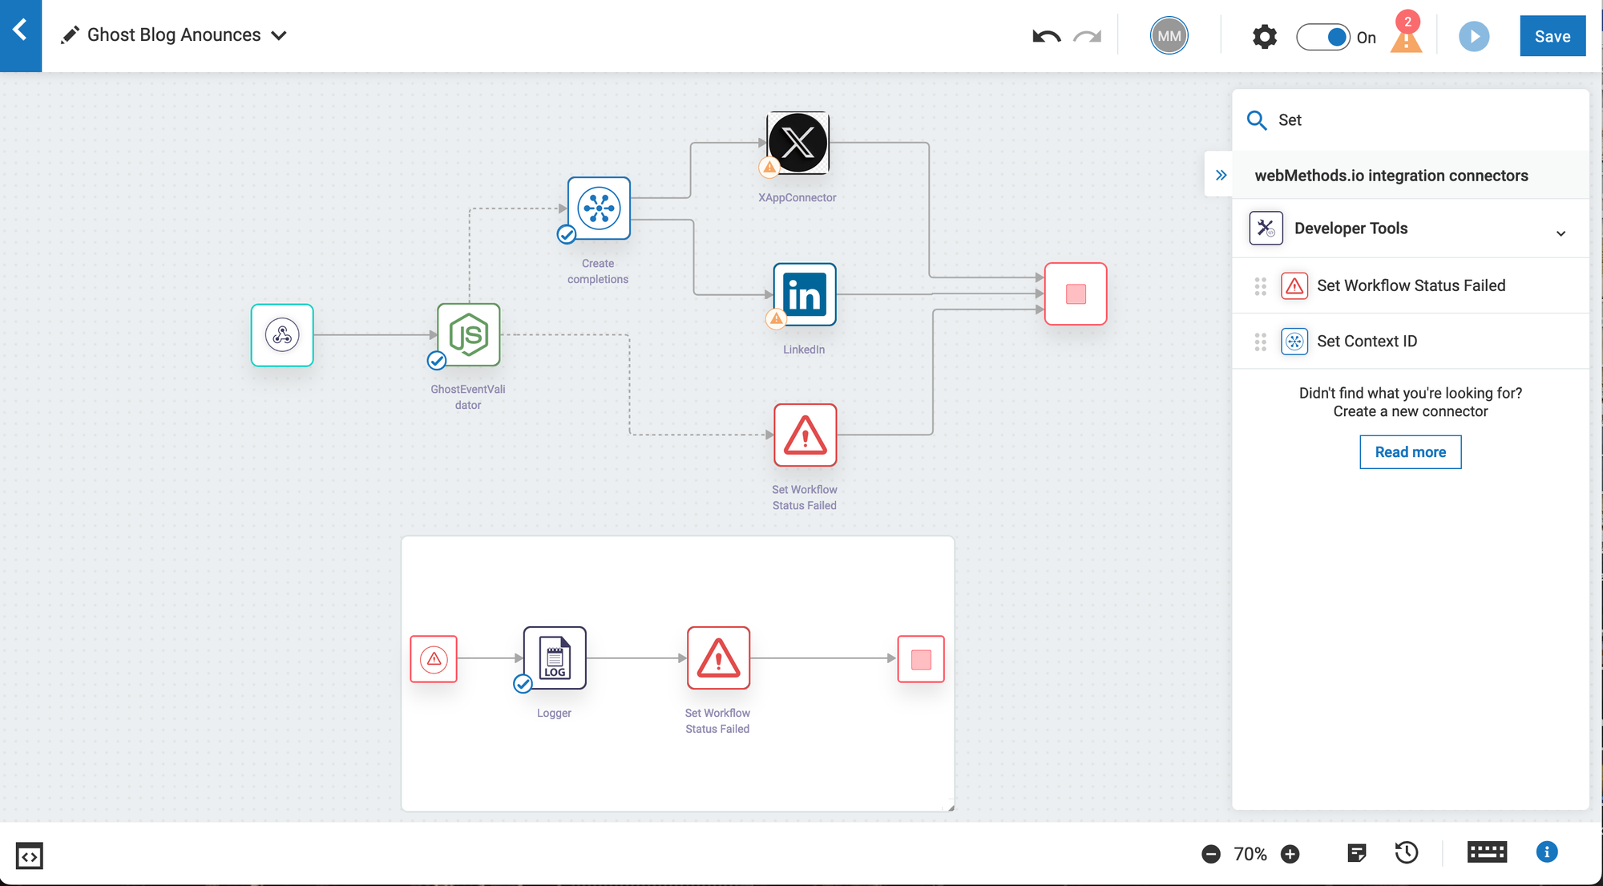Select the LinkedIn connector node
The image size is (1603, 886).
pos(804,294)
